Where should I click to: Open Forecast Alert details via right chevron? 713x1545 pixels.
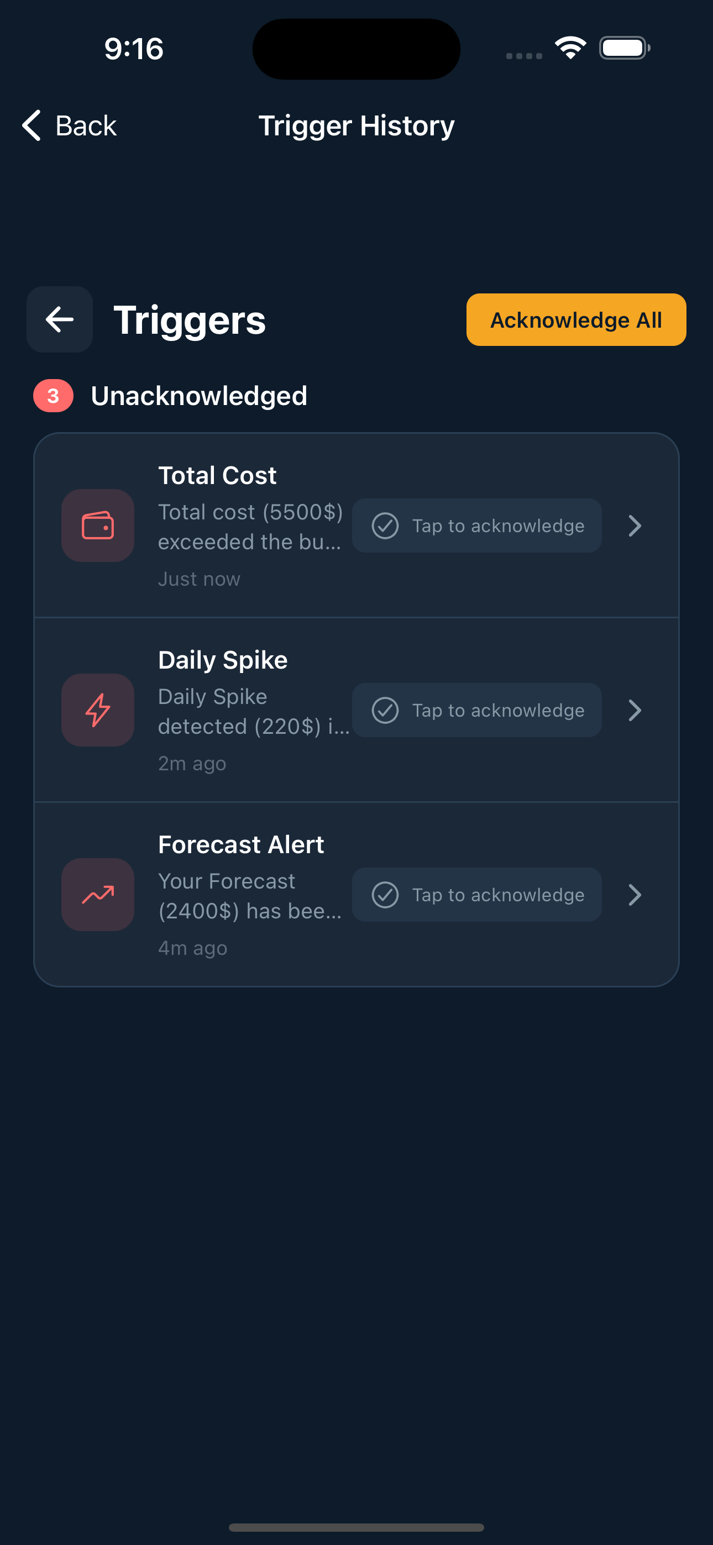[x=635, y=895]
